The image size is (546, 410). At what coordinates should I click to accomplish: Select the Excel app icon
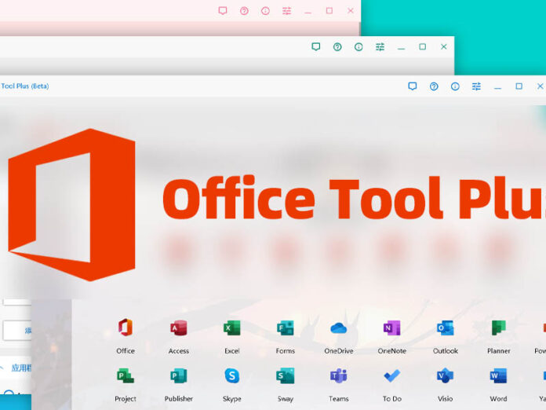click(232, 328)
